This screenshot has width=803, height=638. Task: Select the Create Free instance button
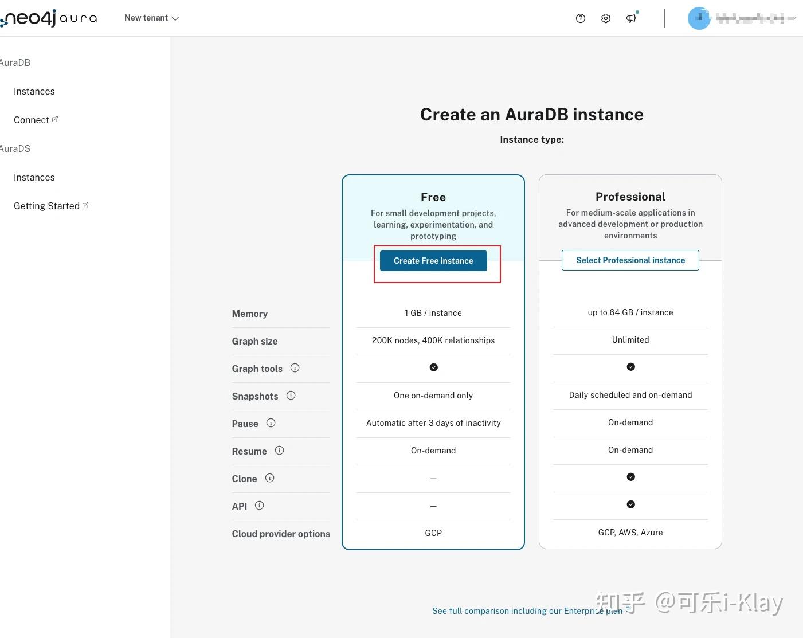(x=433, y=260)
